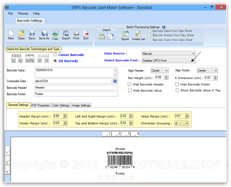This screenshot has height=187, width=231.
Task: Click the Barcode Header input field
Action: [76, 88]
